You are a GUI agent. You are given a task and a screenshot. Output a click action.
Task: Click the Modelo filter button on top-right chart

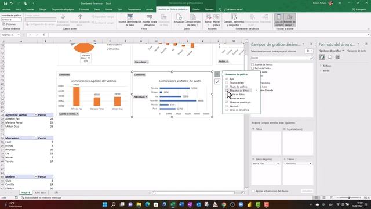(223, 62)
